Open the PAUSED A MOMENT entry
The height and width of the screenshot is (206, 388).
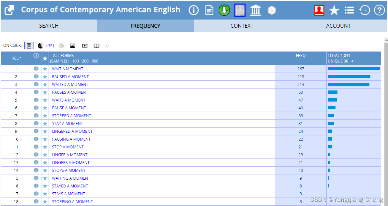pos(70,76)
